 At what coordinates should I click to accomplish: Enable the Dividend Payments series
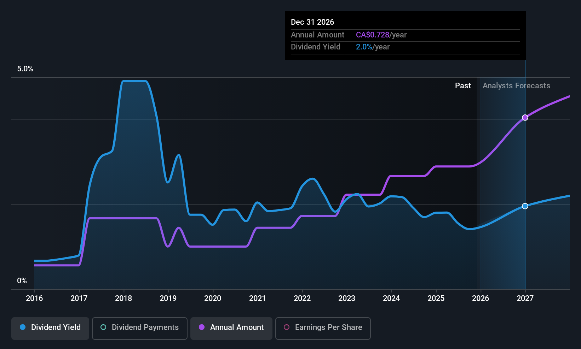(139, 328)
